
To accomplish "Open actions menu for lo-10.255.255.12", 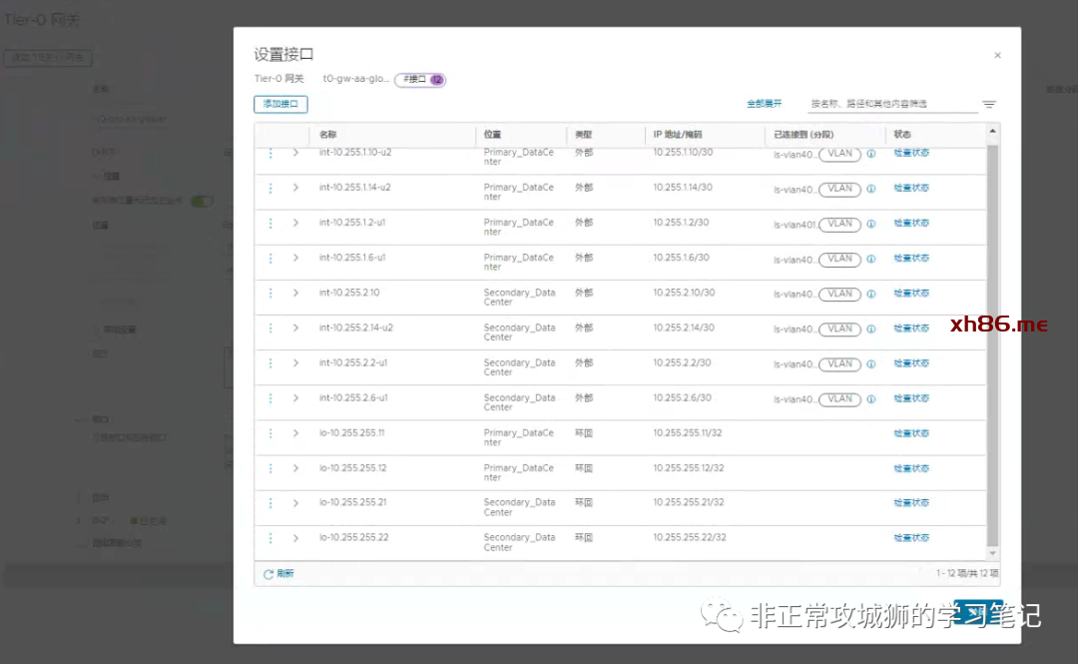I will pyautogui.click(x=270, y=468).
